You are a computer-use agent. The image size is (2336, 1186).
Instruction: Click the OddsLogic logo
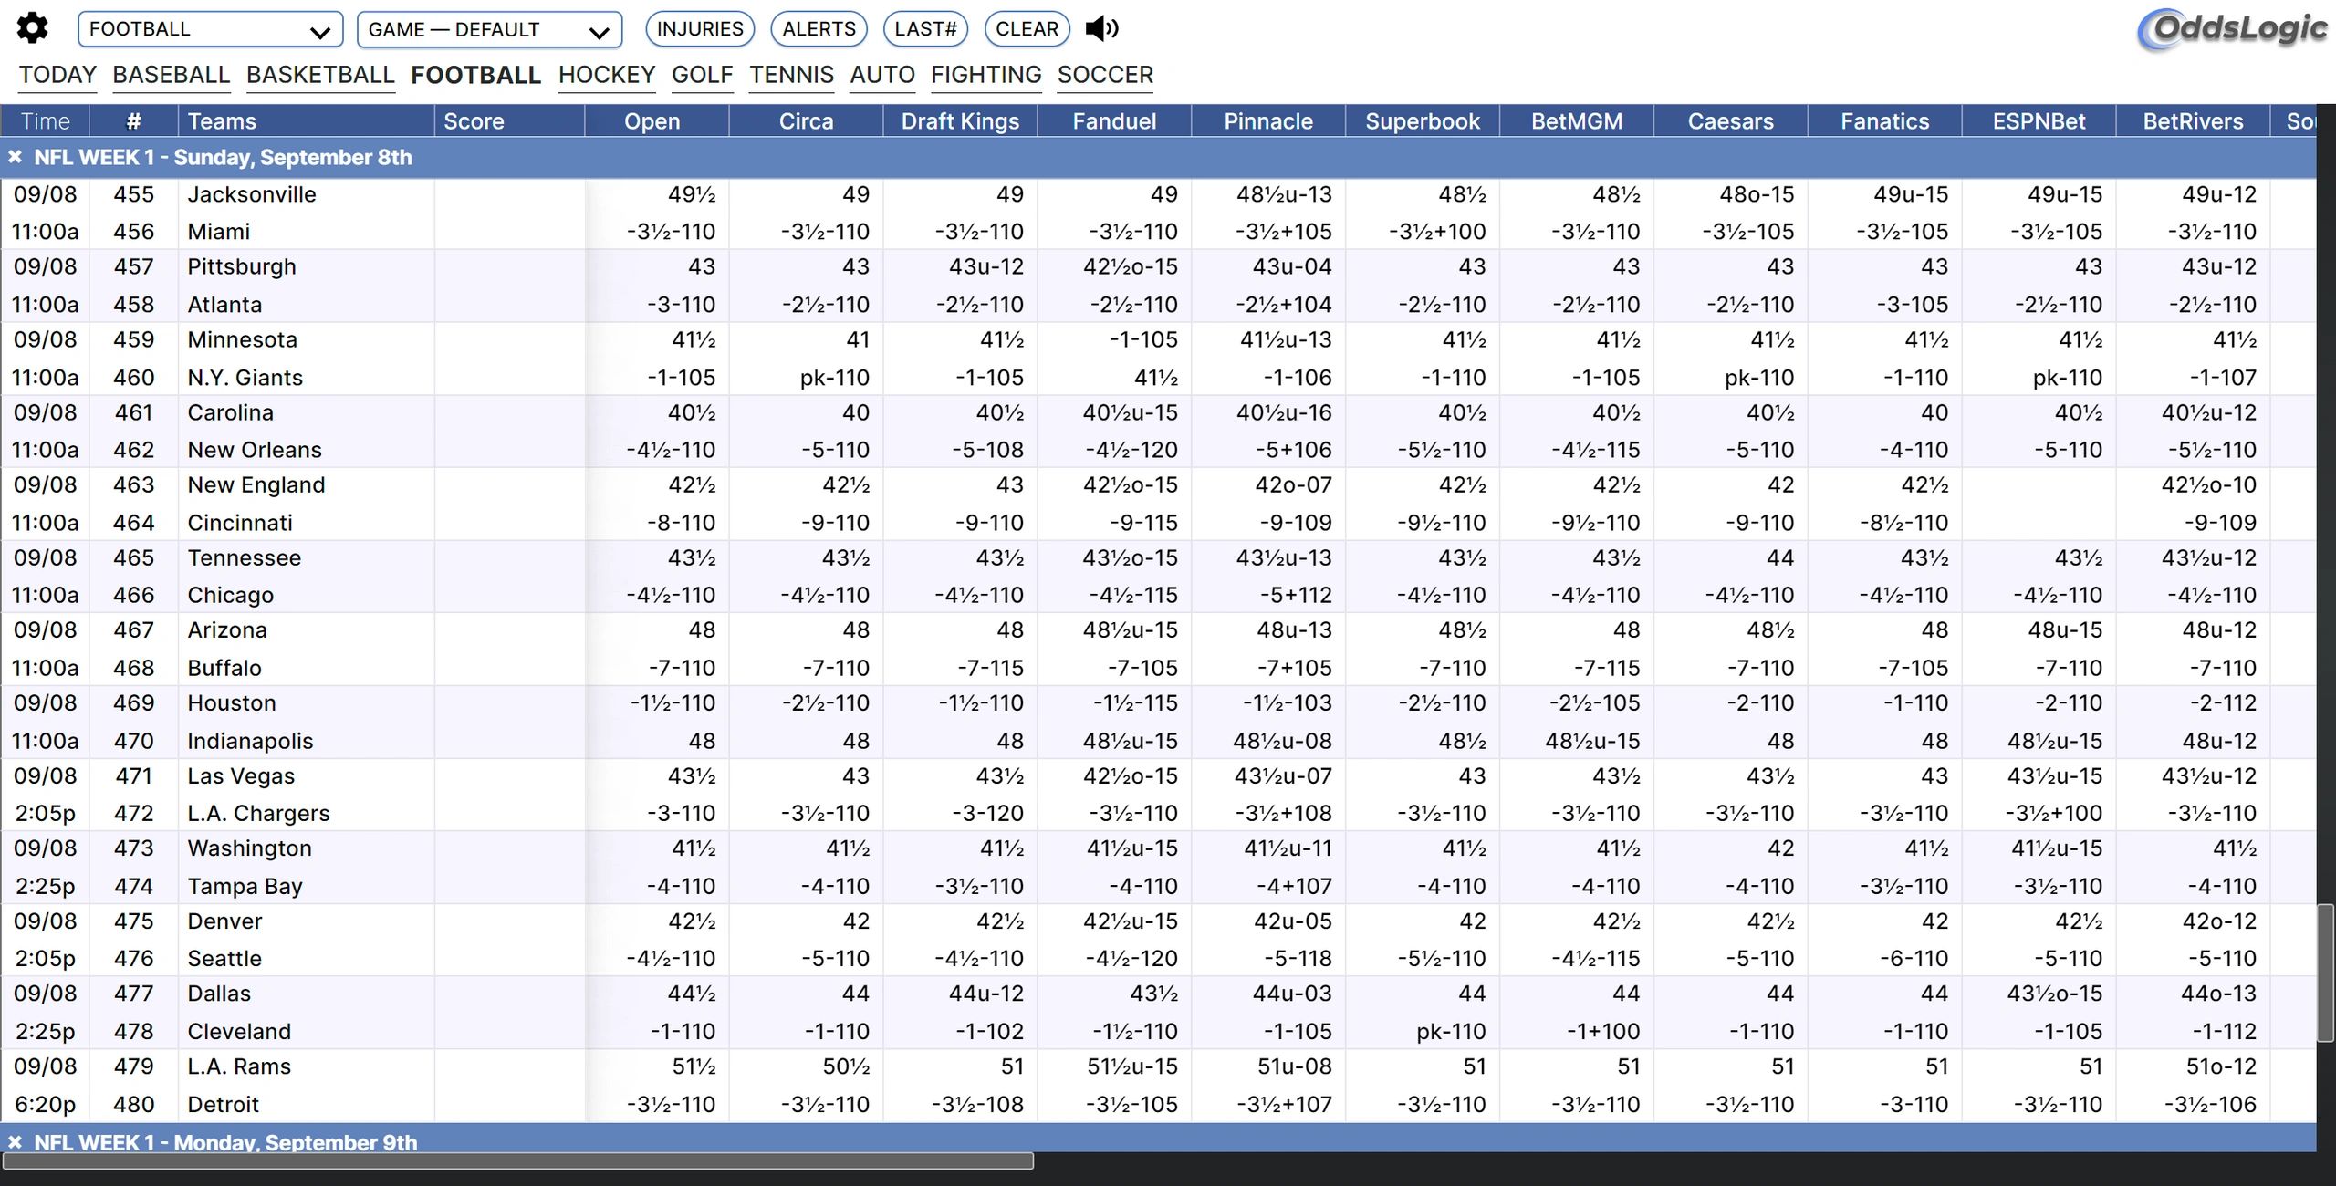(x=2232, y=29)
